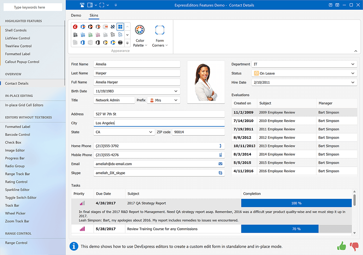
Task: Toggle the currently selected blue skin tile
Action: click(x=120, y=26)
